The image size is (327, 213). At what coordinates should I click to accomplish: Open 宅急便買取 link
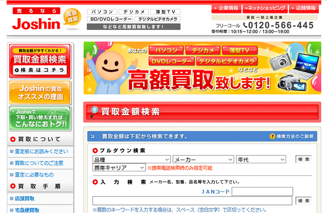(27, 210)
